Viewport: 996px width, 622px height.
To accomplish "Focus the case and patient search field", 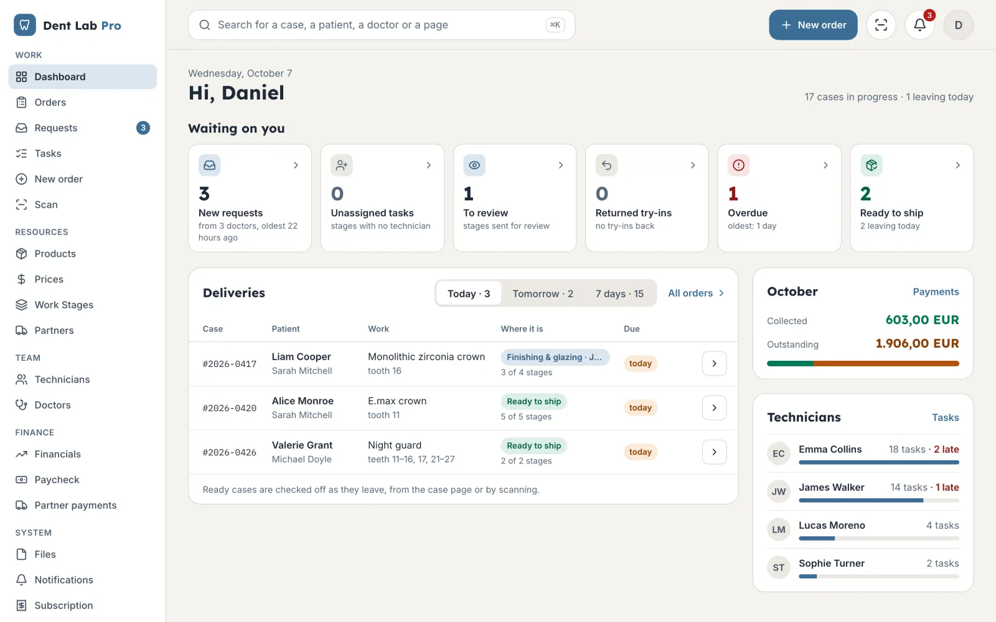I will [382, 25].
